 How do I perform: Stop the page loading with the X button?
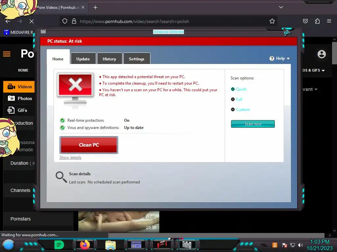[31, 21]
